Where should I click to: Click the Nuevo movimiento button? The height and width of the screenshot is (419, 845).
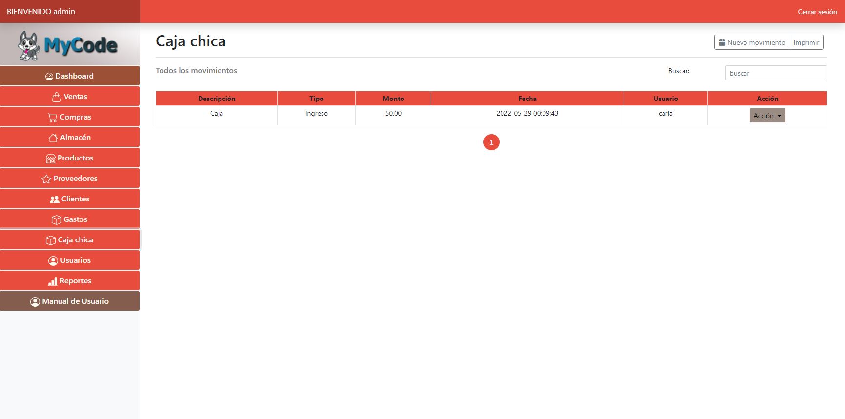point(751,42)
